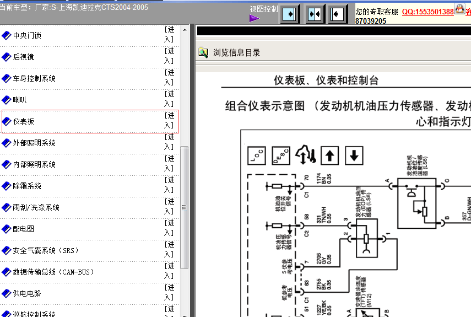Click the book icon beside 供电电路
The image size is (471, 317).
tap(6, 293)
